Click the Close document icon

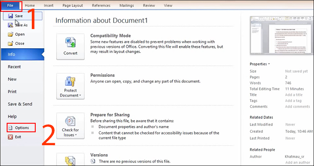click(x=10, y=44)
